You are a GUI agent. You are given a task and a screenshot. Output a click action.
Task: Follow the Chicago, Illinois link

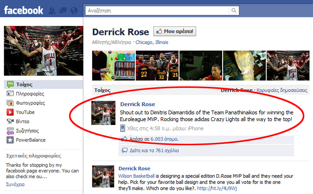click(x=152, y=42)
